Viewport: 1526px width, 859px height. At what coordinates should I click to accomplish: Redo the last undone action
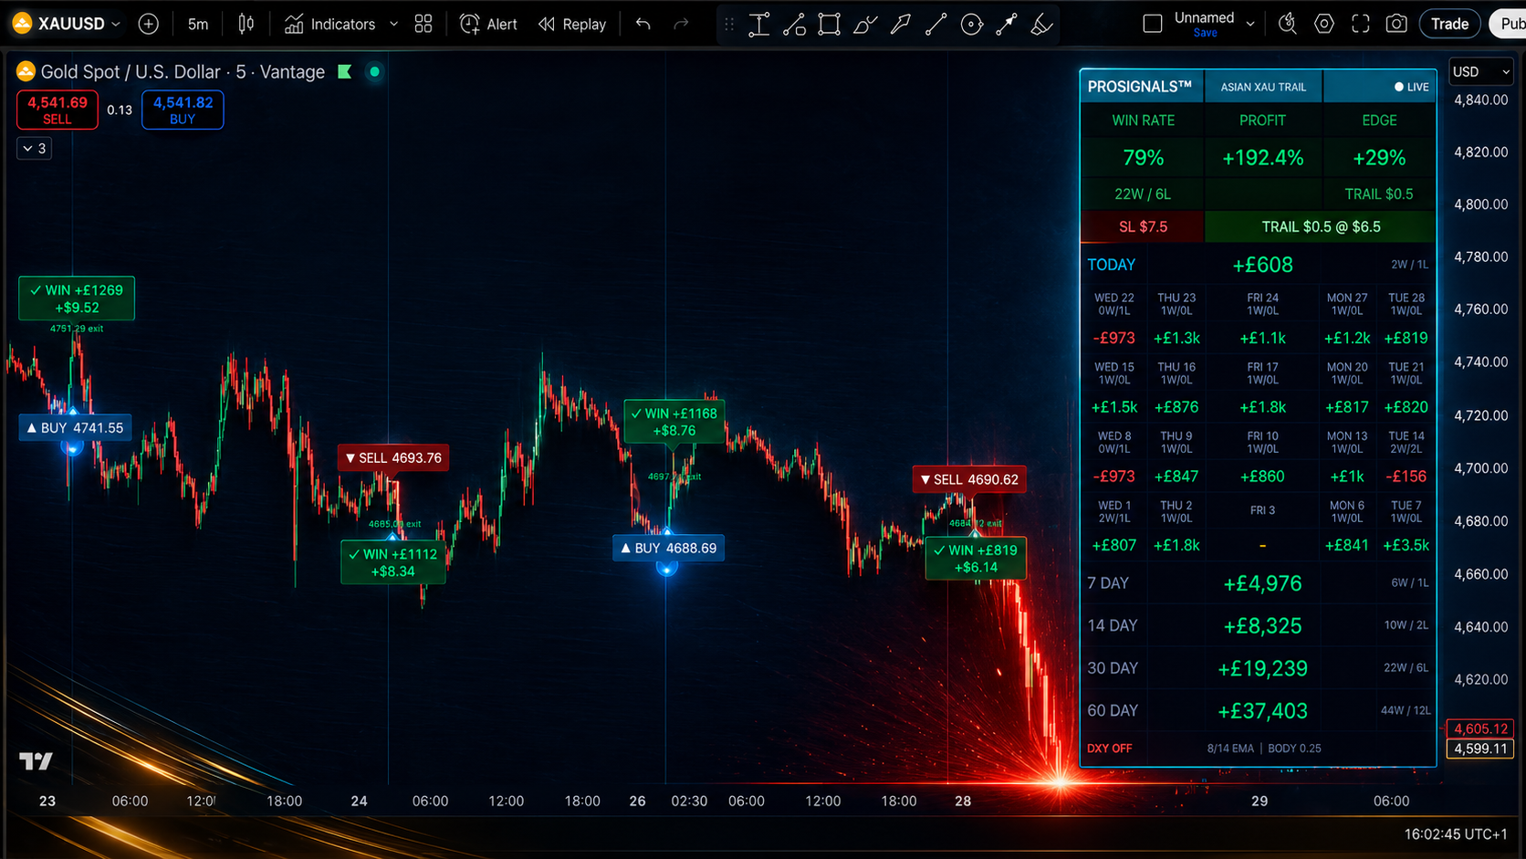pos(681,24)
